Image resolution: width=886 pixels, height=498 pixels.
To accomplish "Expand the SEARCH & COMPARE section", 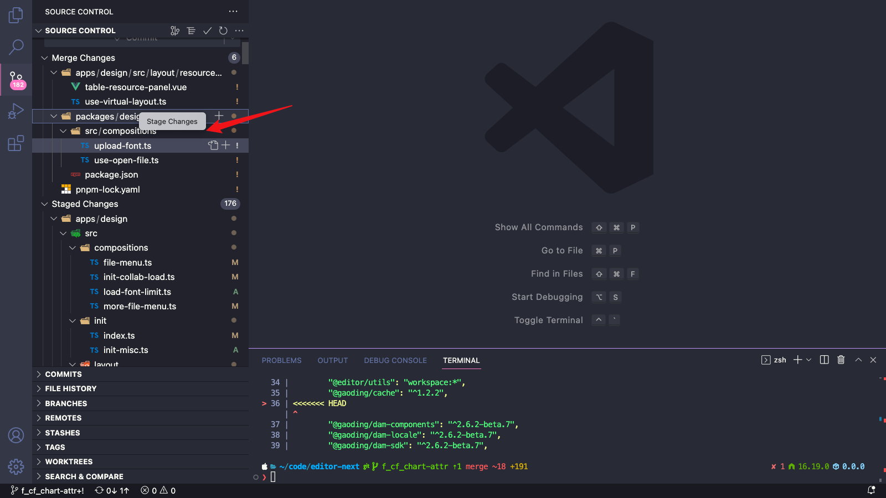I will click(140, 476).
